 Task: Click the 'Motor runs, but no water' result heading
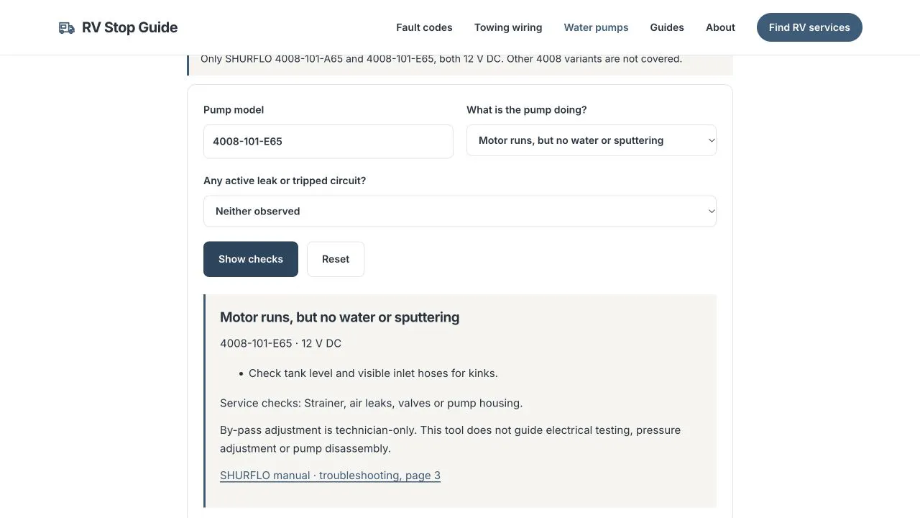339,317
